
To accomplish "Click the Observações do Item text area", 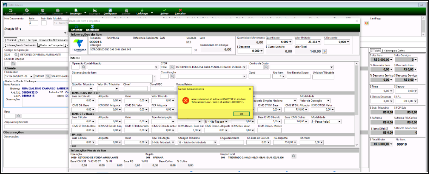I will tap(112, 78).
